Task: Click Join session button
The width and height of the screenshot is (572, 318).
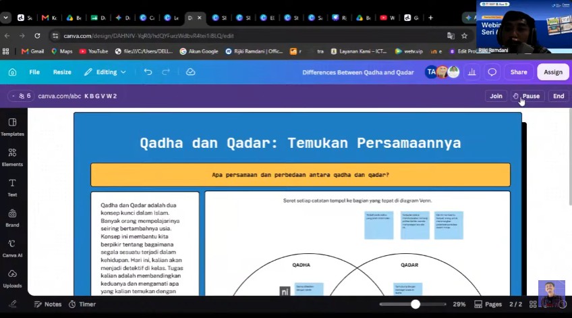Action: 496,96
